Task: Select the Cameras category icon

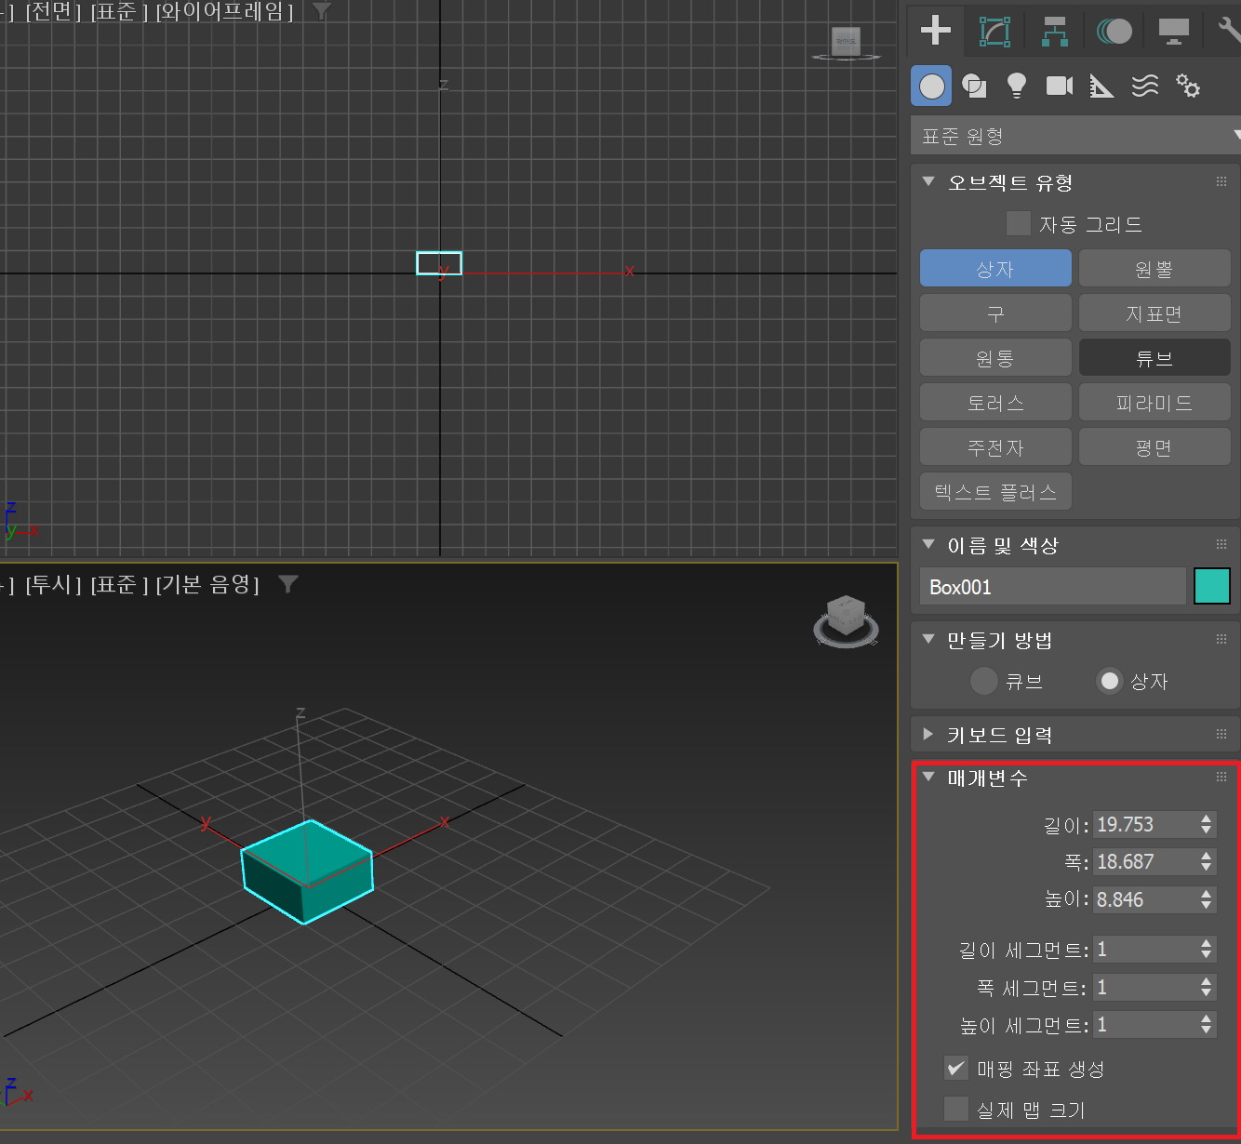Action: (1060, 86)
